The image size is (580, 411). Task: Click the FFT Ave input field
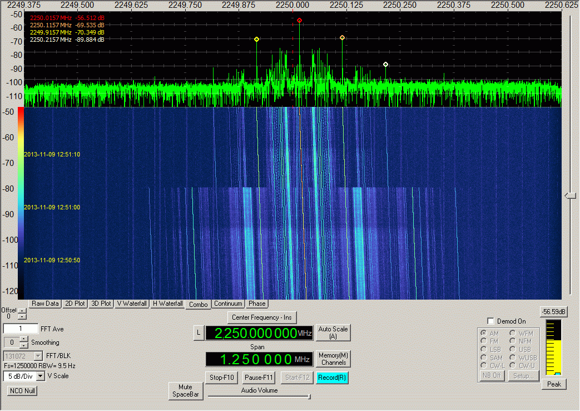(21, 329)
